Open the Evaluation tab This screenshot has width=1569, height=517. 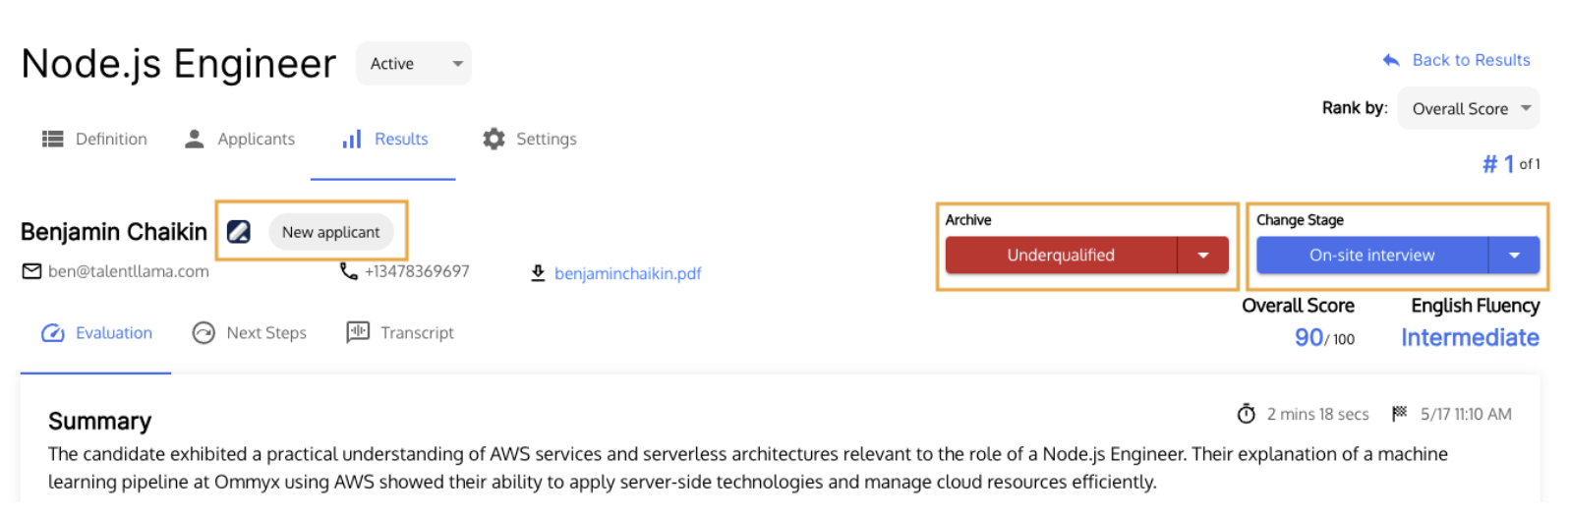point(97,333)
